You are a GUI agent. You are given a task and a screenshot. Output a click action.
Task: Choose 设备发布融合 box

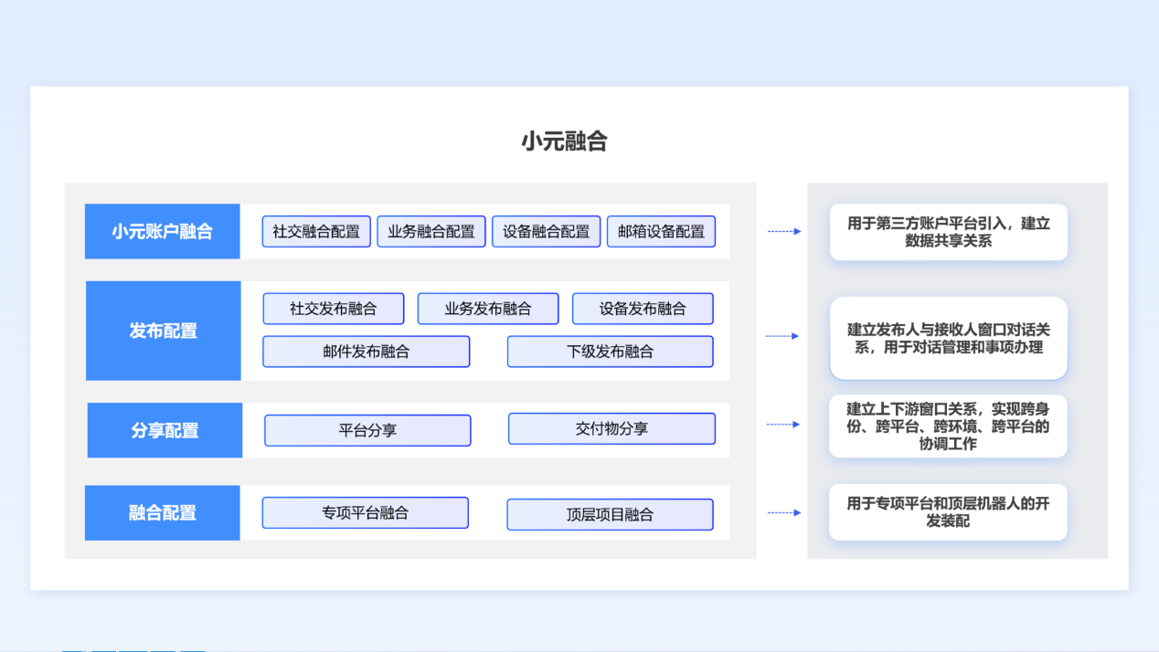(643, 309)
